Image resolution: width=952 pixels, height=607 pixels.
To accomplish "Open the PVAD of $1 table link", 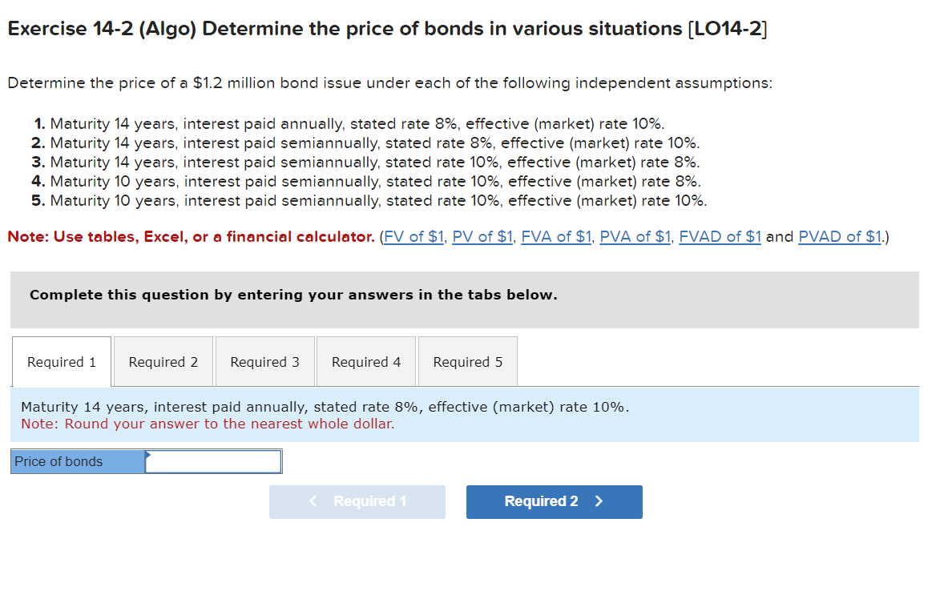I will (x=840, y=236).
